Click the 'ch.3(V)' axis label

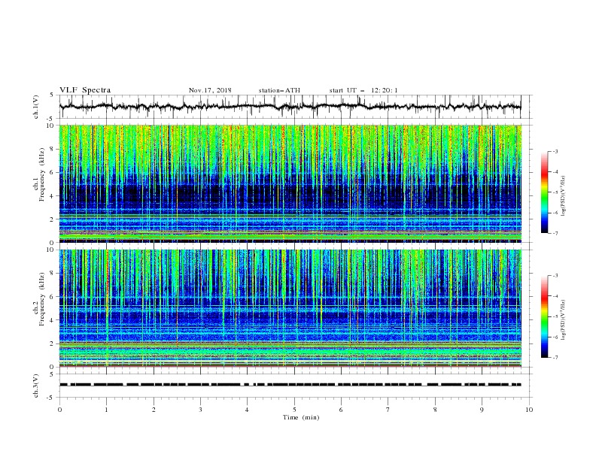click(x=36, y=386)
